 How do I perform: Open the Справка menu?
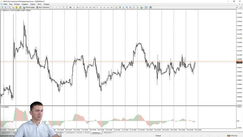[46, 4]
